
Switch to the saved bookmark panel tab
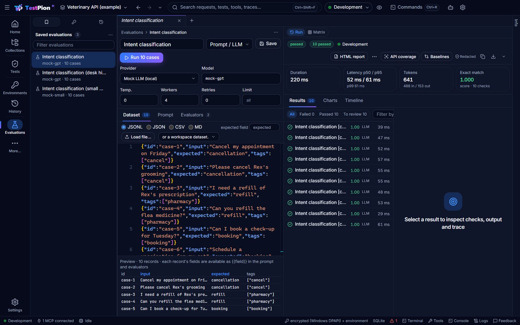47,22
